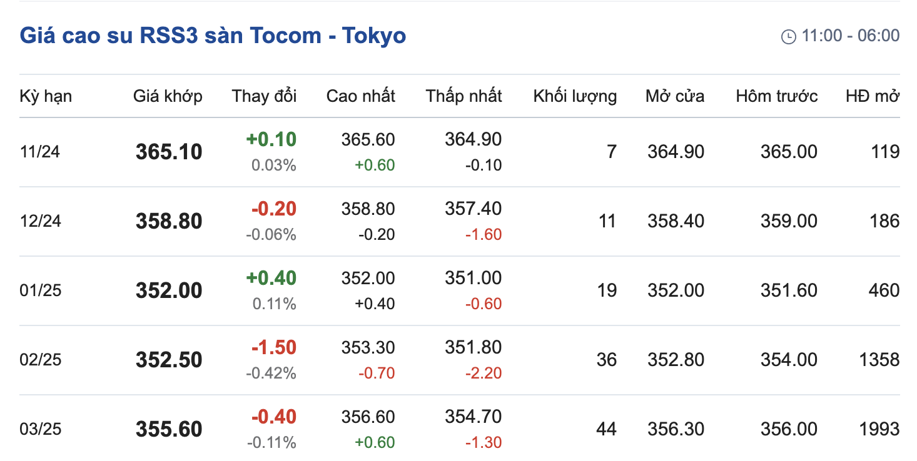Viewport: 917px width, 461px height.
Task: Click the clock icon beside trading hours
Action: pos(788,36)
